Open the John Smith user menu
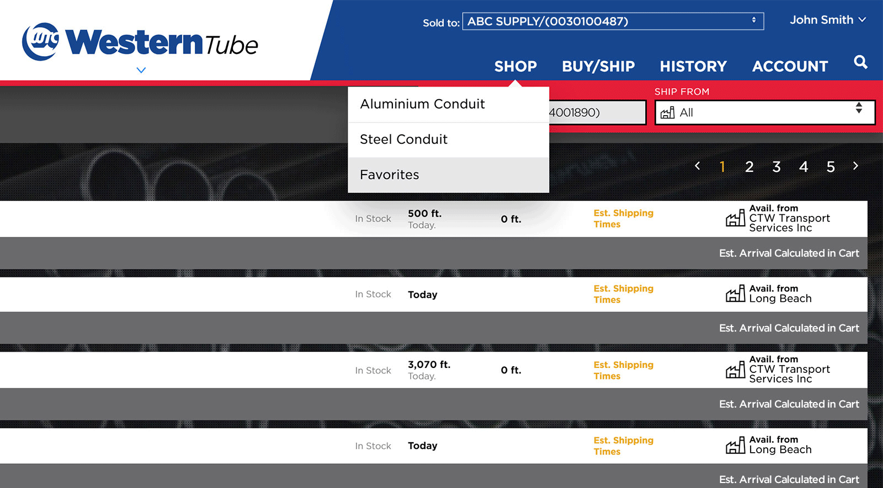Viewport: 883px width, 488px height. tap(827, 20)
